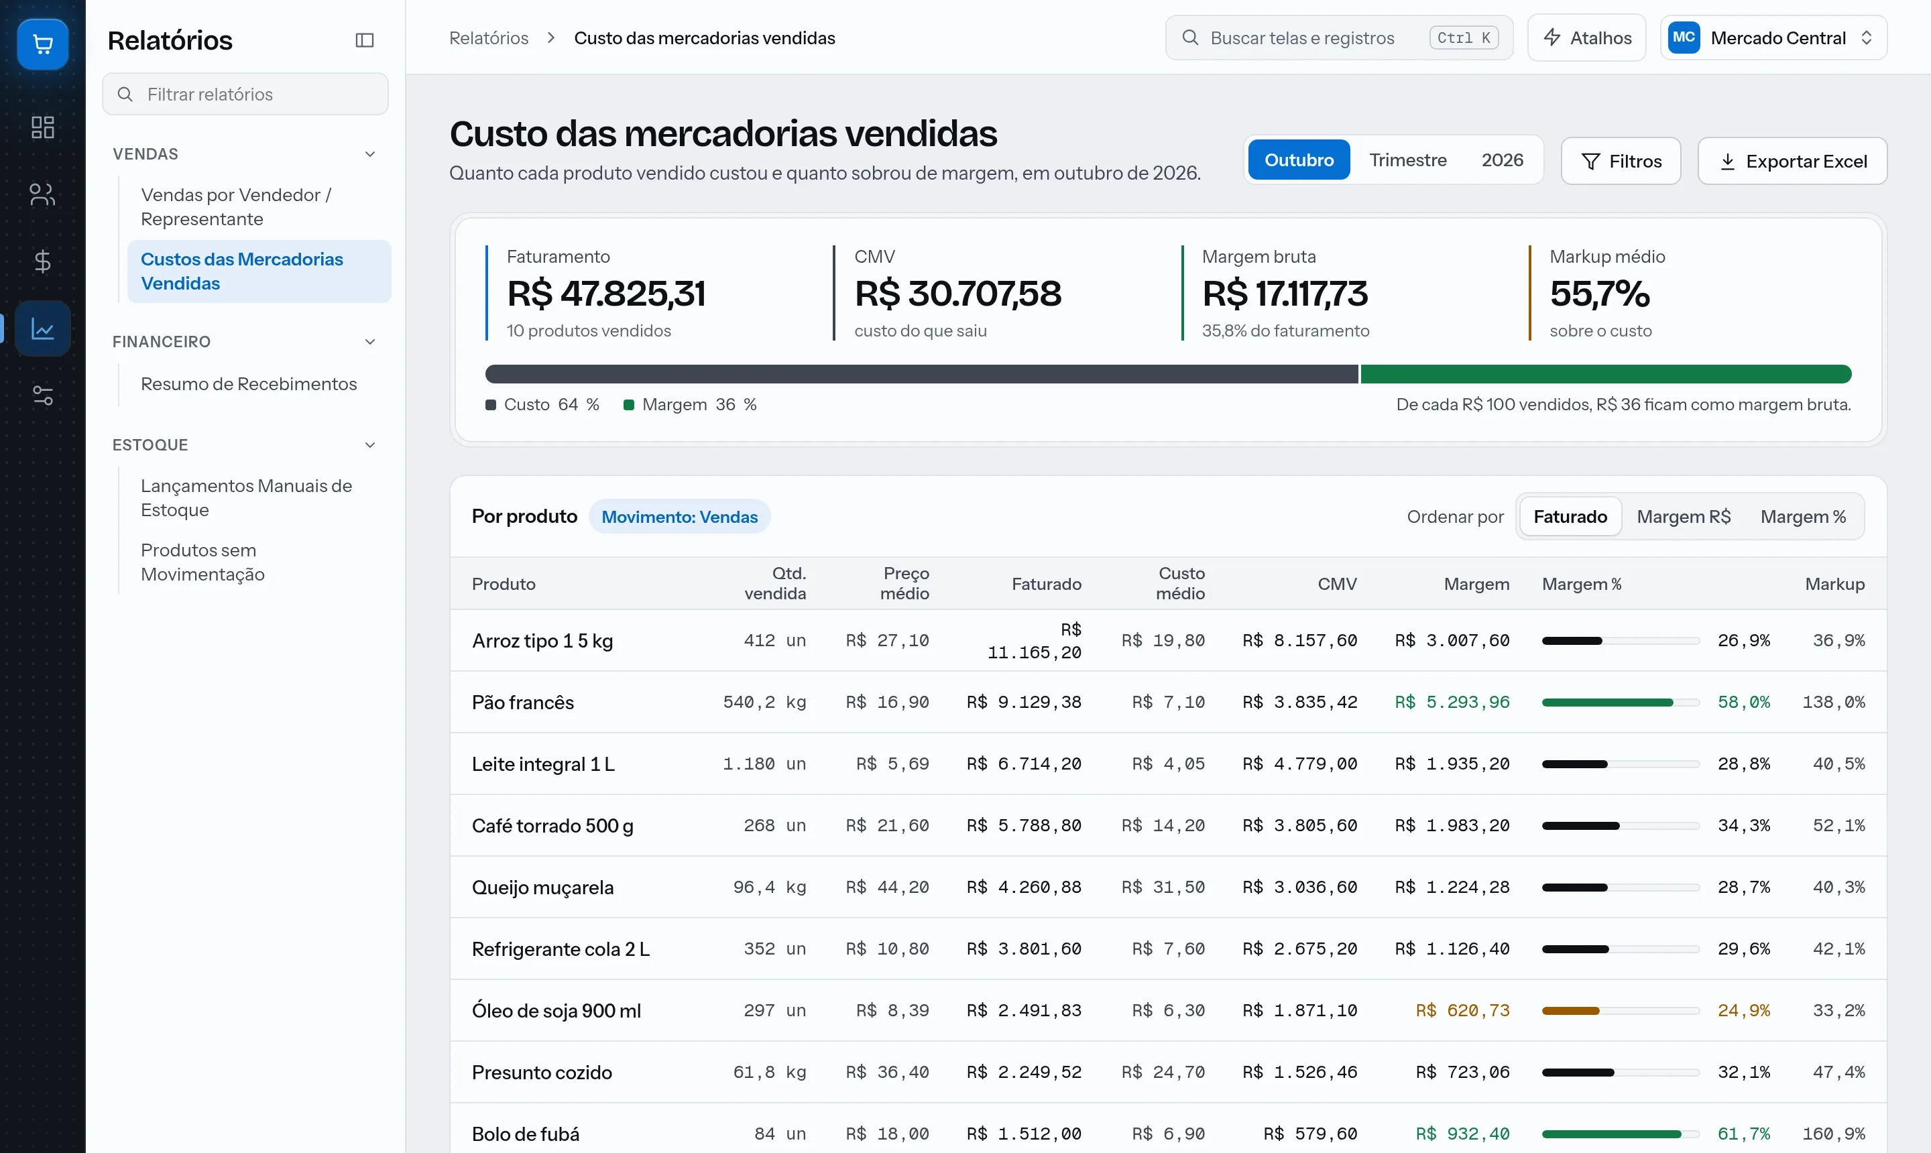Click the magnifier in Filtrar relatórios
This screenshot has width=1931, height=1153.
(x=124, y=94)
